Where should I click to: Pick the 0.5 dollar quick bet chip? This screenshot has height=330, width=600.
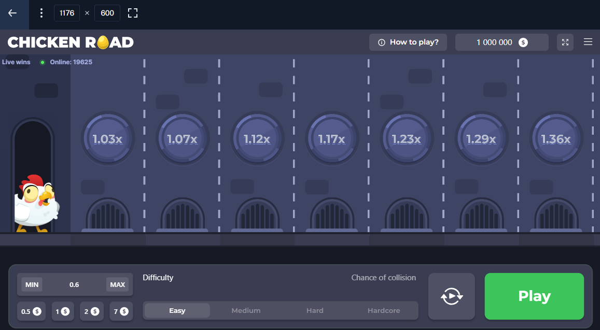(31, 311)
